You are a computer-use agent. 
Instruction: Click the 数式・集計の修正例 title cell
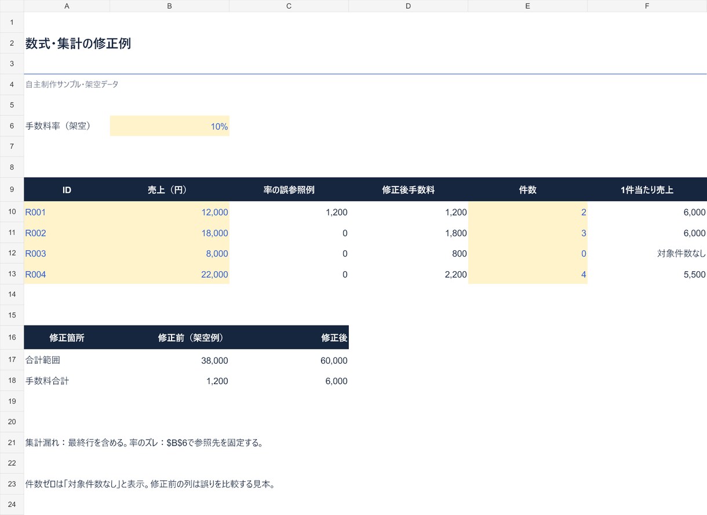(78, 43)
